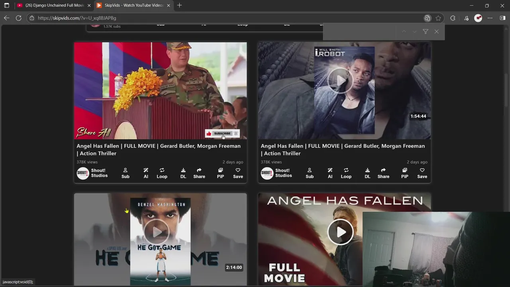Open a new browser tab
510x287 pixels.
[179, 6]
